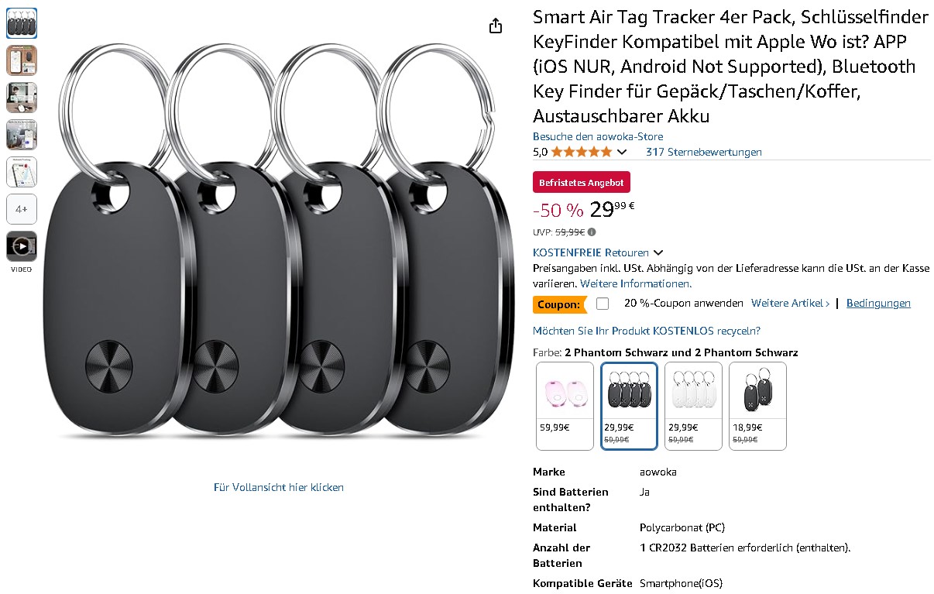The image size is (934, 594).
Task: Open the UVP price info icon
Action: (592, 232)
